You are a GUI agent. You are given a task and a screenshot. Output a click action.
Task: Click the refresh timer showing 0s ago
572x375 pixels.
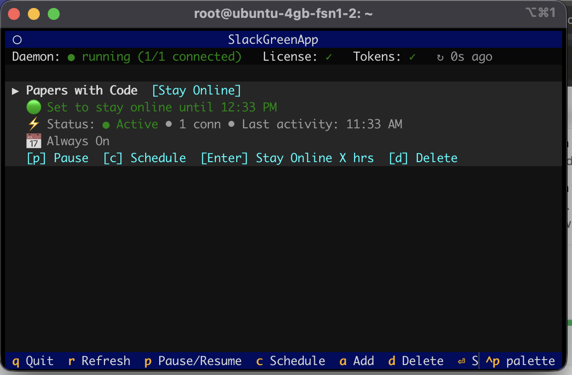pos(465,57)
